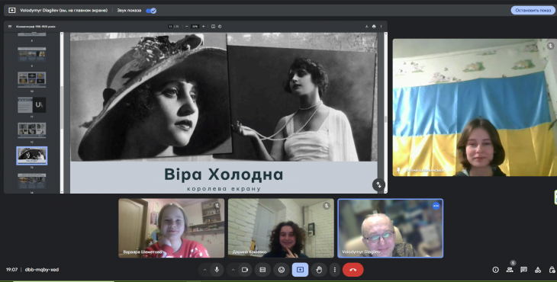The width and height of the screenshot is (557, 282).
Task: Open the PDF viewer three-dot menu
Action: pyautogui.click(x=382, y=26)
